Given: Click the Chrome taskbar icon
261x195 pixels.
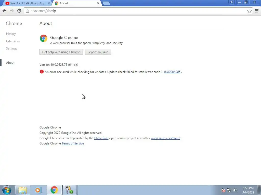Looking at the screenshot, I should (54, 190).
